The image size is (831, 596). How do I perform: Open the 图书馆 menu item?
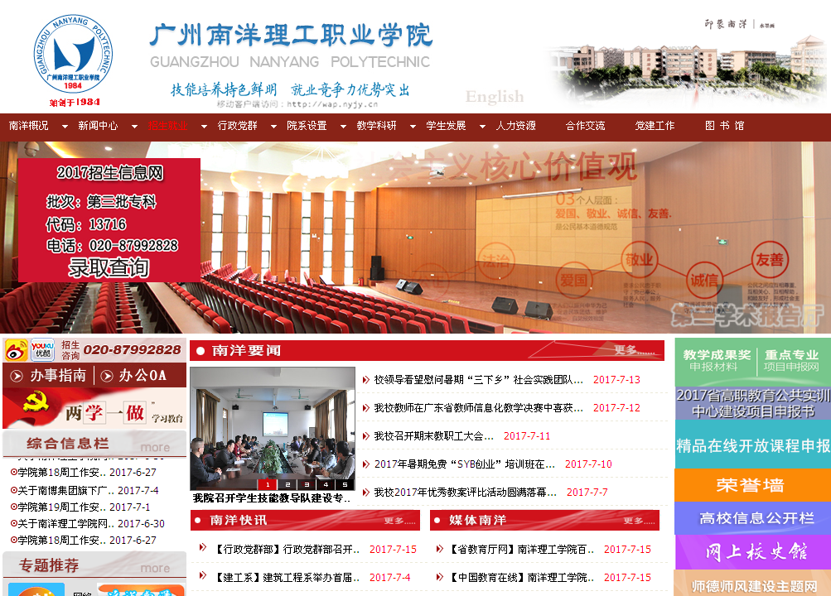click(x=724, y=126)
